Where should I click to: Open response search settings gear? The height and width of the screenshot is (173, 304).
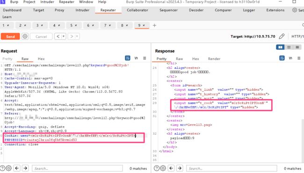click(163, 168)
